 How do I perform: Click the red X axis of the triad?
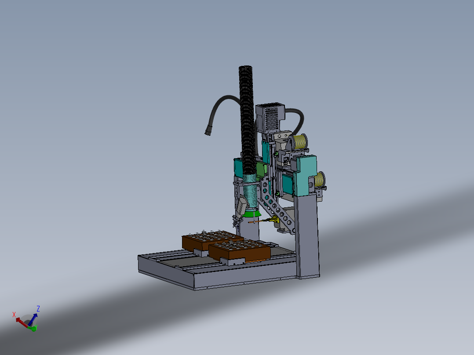click(x=22, y=322)
